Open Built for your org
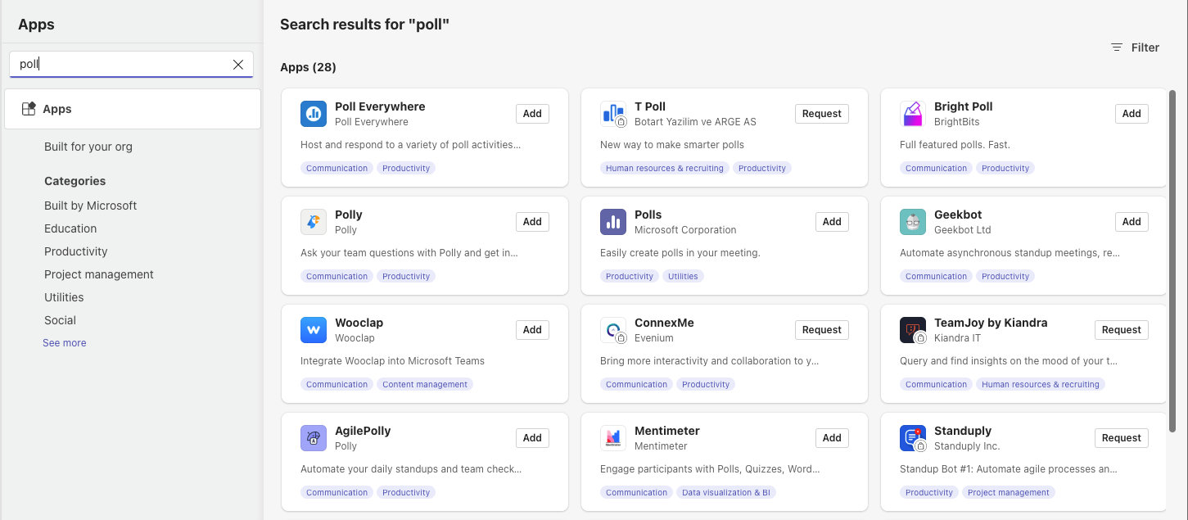Viewport: 1188px width, 520px height. tap(88, 147)
